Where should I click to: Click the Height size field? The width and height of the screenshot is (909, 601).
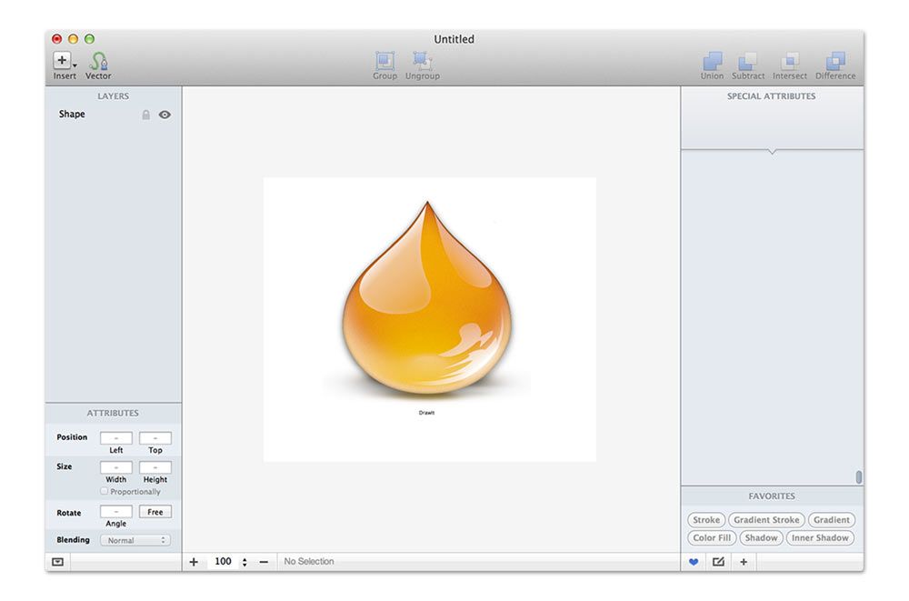(155, 467)
